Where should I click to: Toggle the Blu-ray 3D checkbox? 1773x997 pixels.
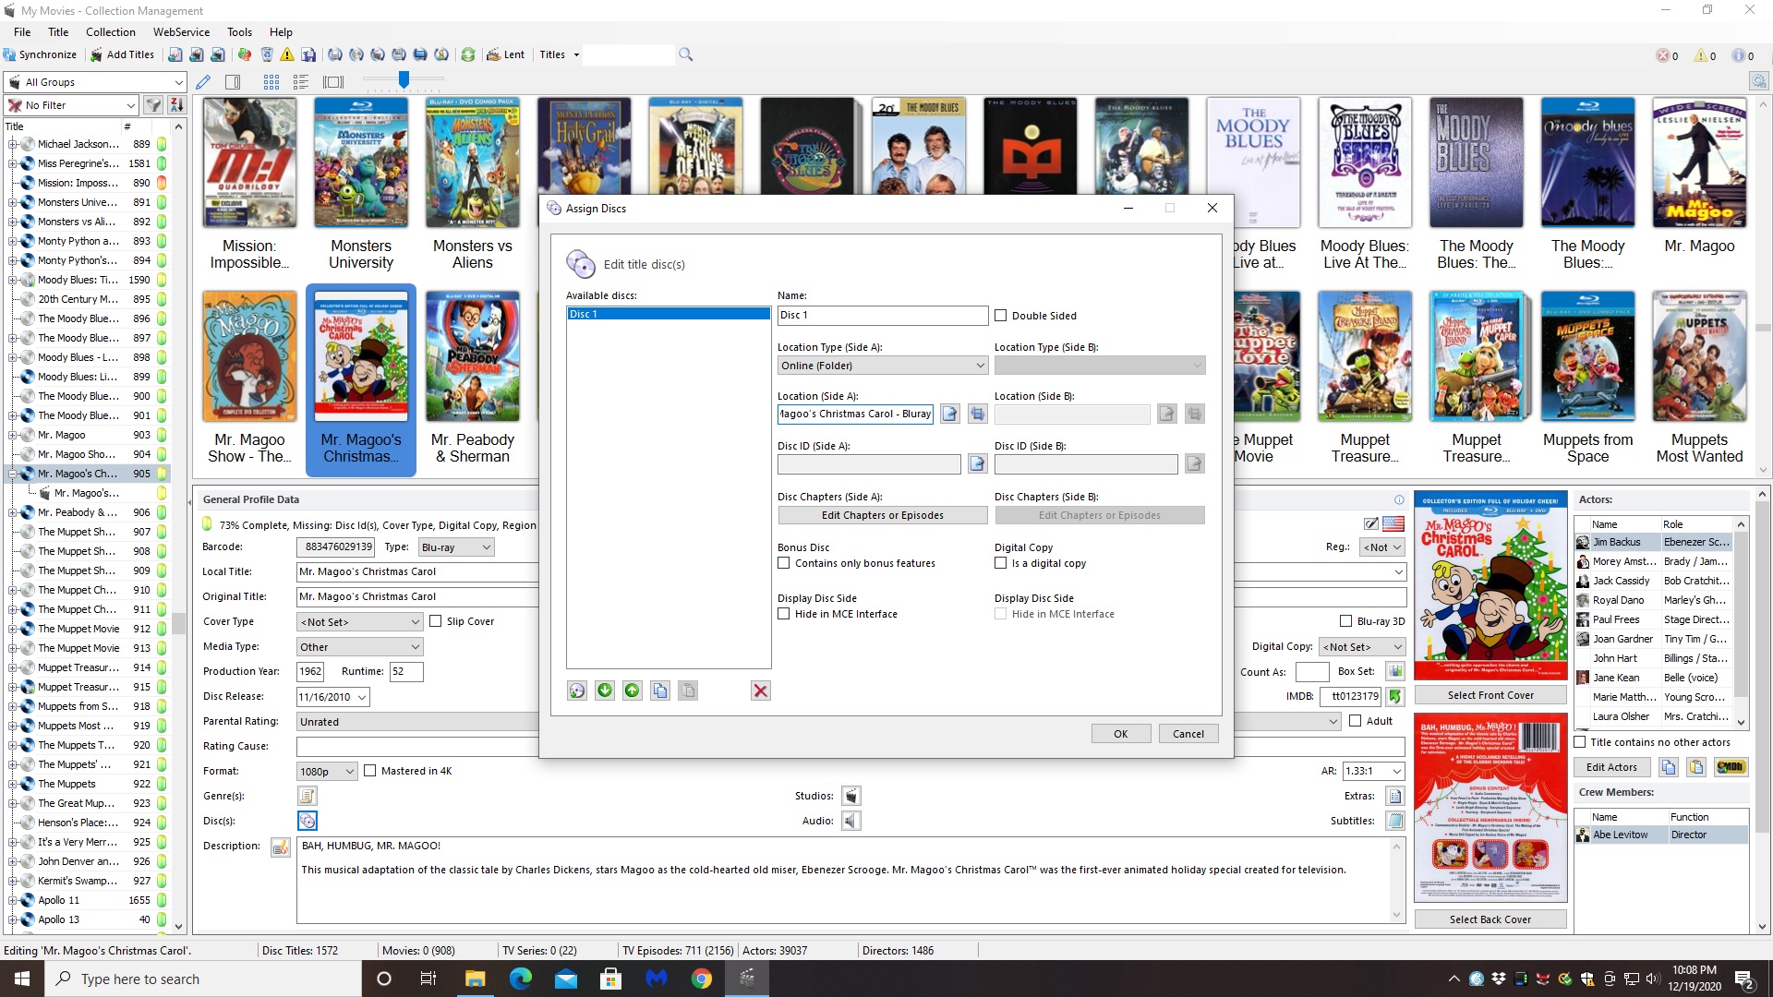pyautogui.click(x=1346, y=621)
